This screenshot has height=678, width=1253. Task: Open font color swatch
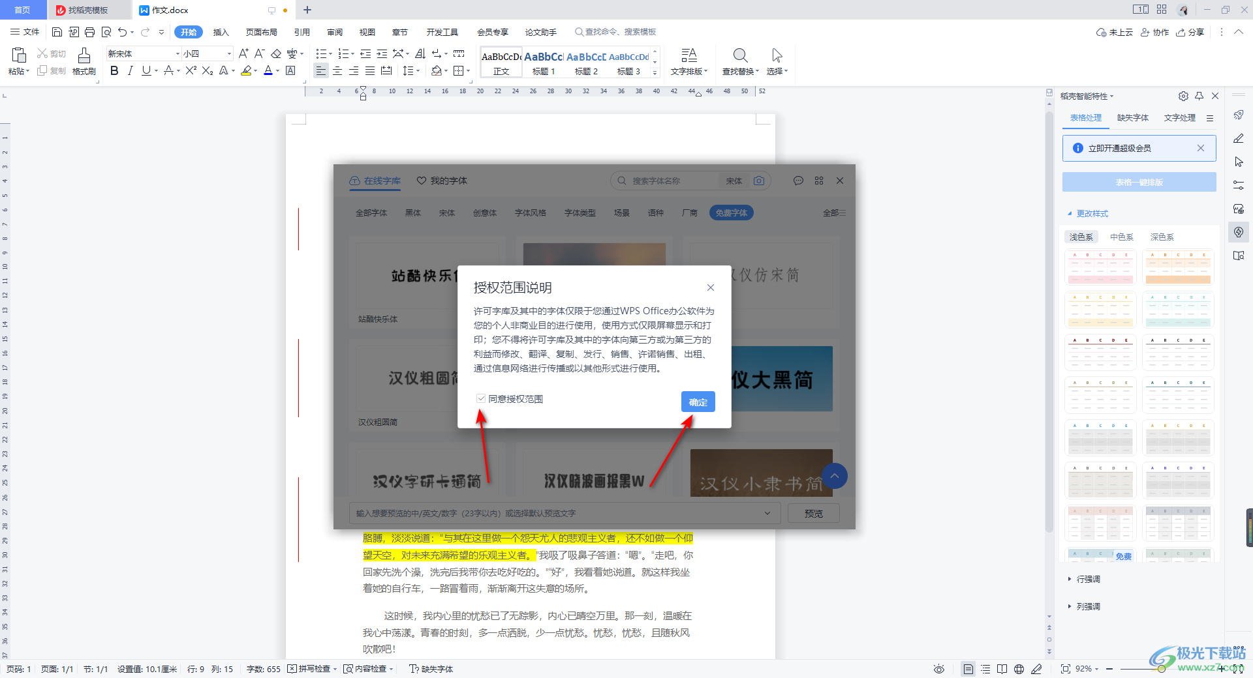(268, 70)
